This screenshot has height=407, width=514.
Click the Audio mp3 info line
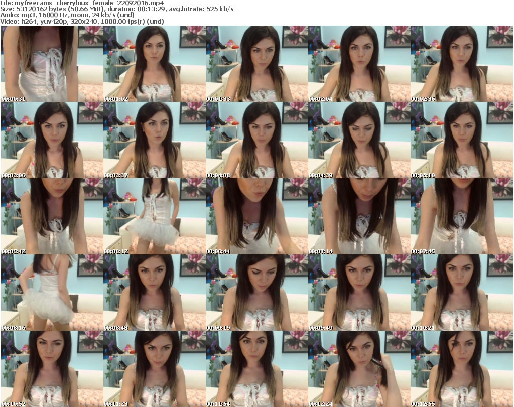[x=67, y=15]
